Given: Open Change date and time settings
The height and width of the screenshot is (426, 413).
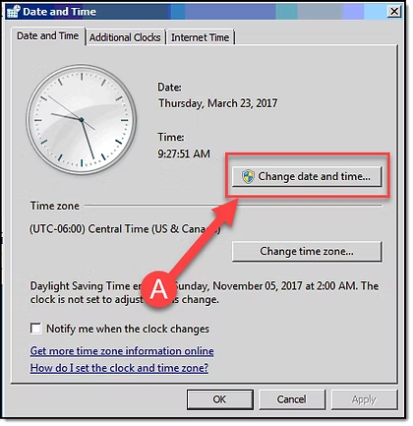Looking at the screenshot, I should coord(307,176).
